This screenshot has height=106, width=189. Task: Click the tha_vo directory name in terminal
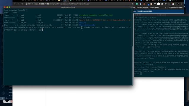click(83, 22)
